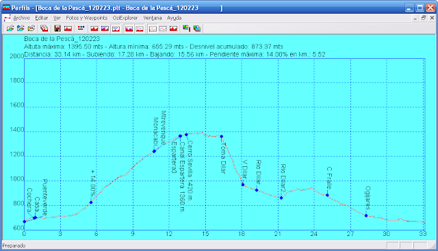Click the 2000 elevation axis label
Viewport: 438px width, 251px height.
tap(16, 56)
